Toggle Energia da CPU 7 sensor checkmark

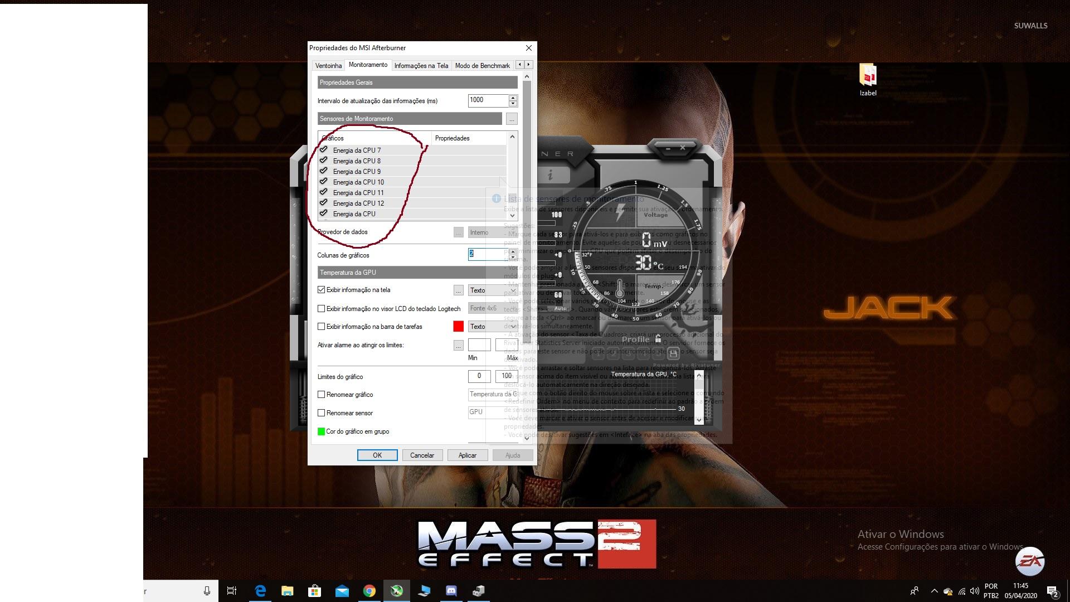[324, 150]
